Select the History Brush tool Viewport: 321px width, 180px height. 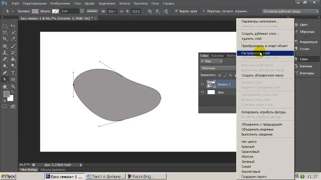tap(13, 52)
